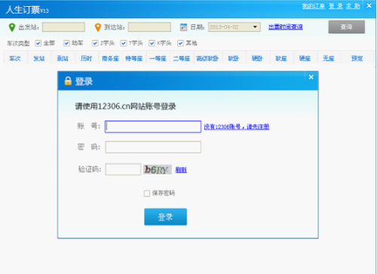377x274 pixels.
Task: Open the 出票时间查询 link
Action: click(286, 27)
